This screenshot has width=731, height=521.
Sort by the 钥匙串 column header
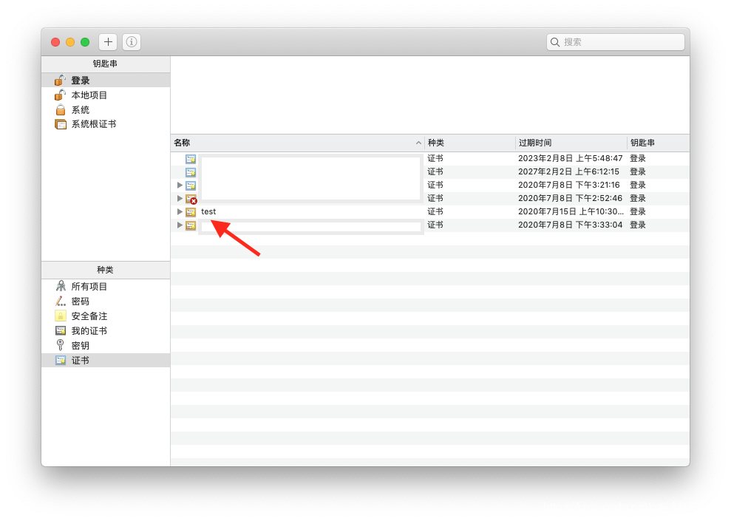[x=659, y=143]
